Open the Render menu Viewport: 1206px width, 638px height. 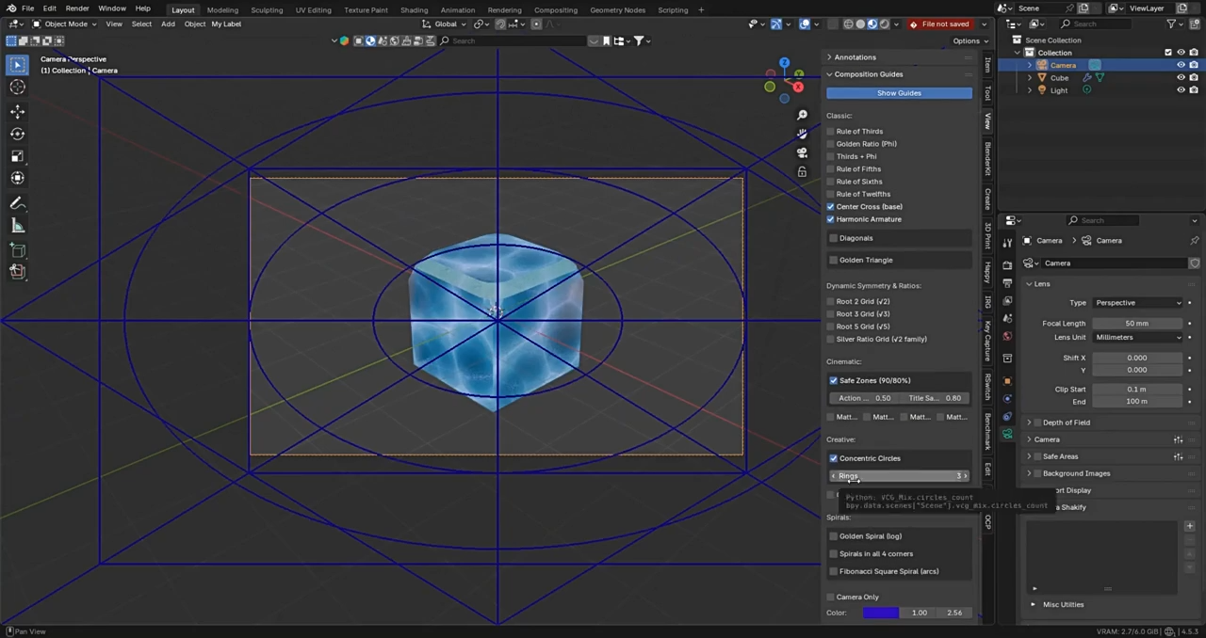[x=77, y=9]
